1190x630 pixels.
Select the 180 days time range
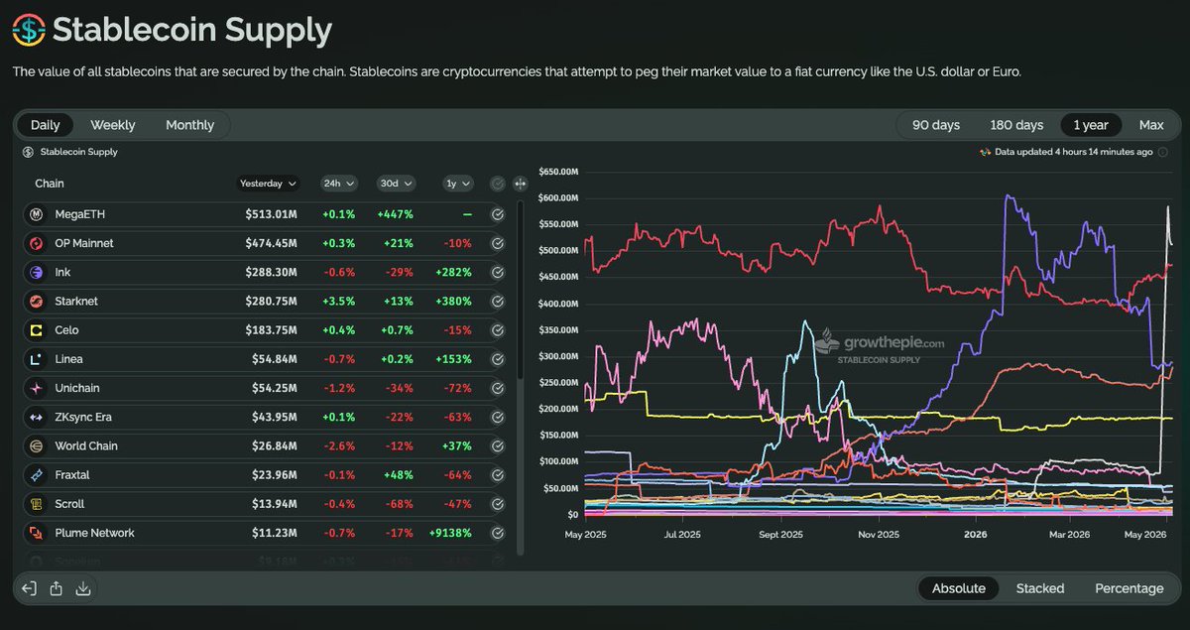[x=1016, y=125]
